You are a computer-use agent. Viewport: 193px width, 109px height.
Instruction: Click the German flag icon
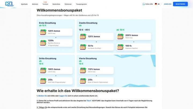pyautogui.click(x=156, y=4)
